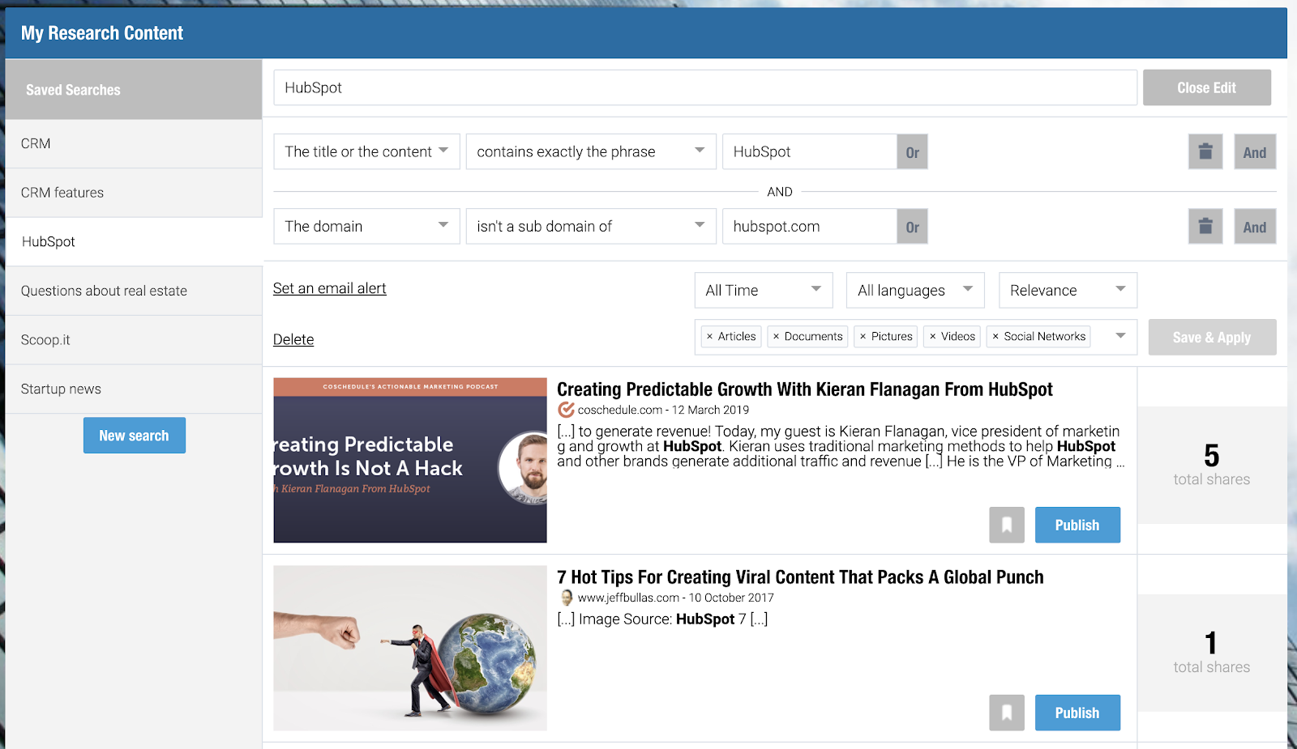Bookmark the Kieran Flanagan article
1297x749 pixels.
click(1007, 525)
